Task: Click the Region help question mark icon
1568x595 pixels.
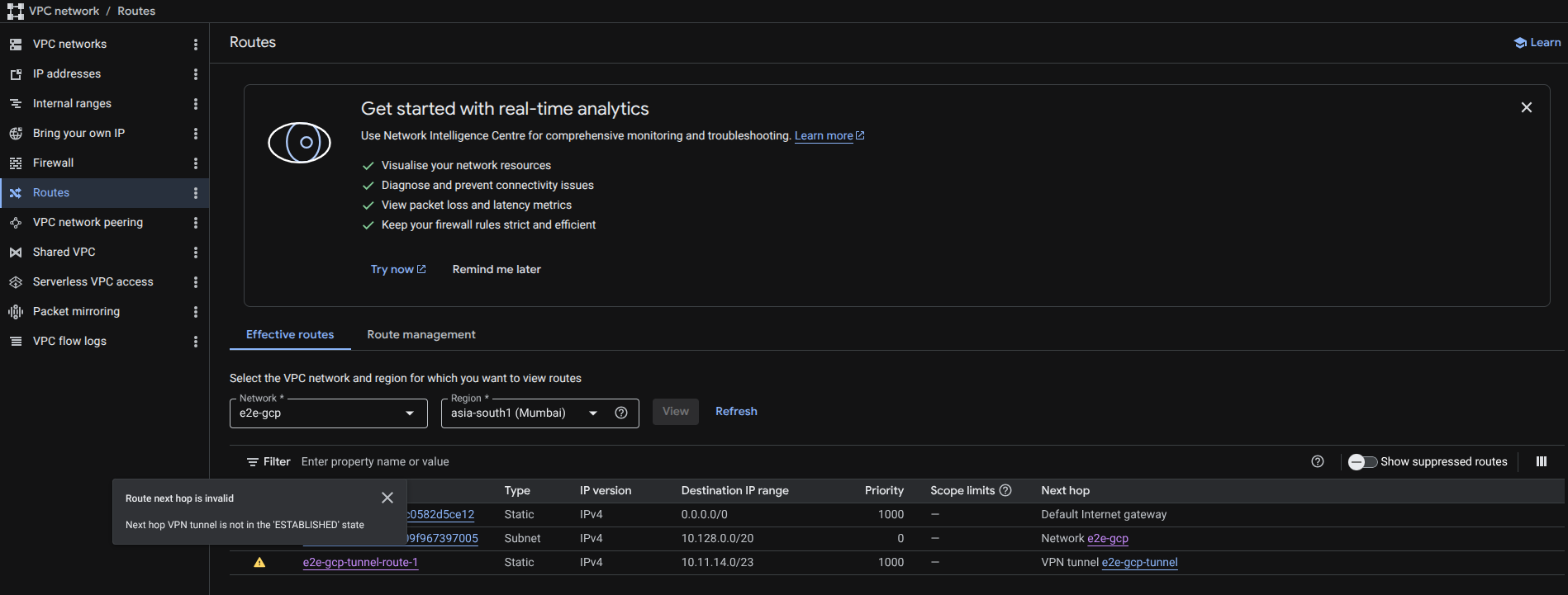Action: coord(621,413)
